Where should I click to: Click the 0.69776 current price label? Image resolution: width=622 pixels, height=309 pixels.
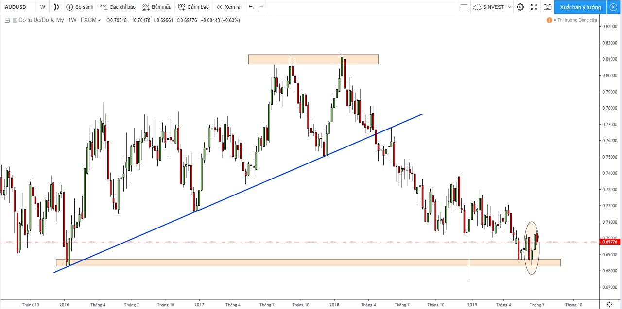coord(609,242)
